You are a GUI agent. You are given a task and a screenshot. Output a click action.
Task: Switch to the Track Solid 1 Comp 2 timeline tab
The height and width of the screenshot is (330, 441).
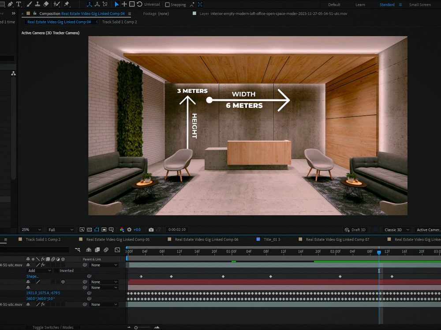(x=43, y=239)
